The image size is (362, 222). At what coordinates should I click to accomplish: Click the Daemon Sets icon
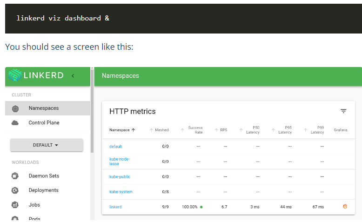pyautogui.click(x=15, y=176)
